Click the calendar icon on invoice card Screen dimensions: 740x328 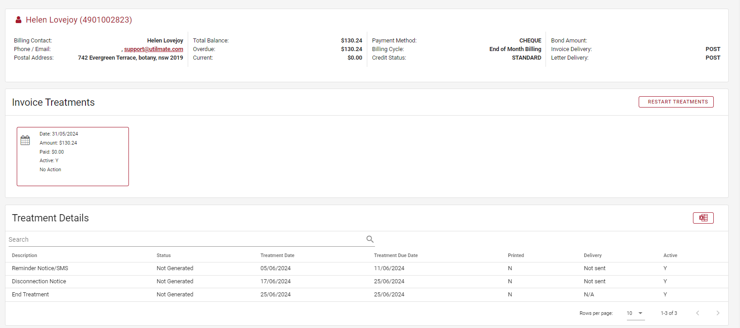(25, 141)
